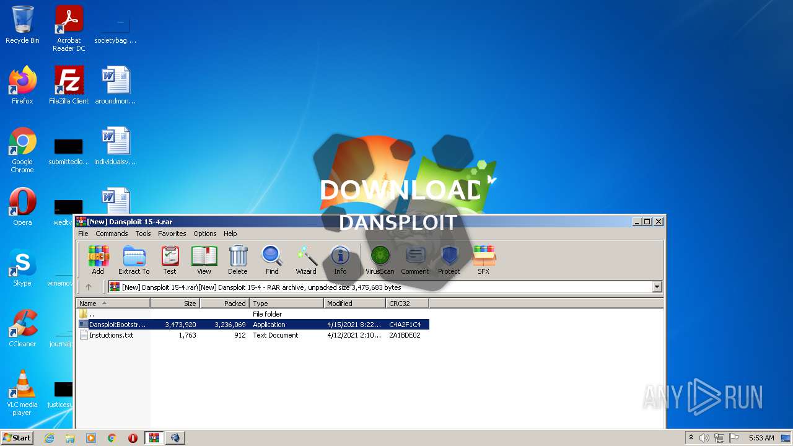The height and width of the screenshot is (446, 793).
Task: Open the Options menu
Action: click(205, 234)
